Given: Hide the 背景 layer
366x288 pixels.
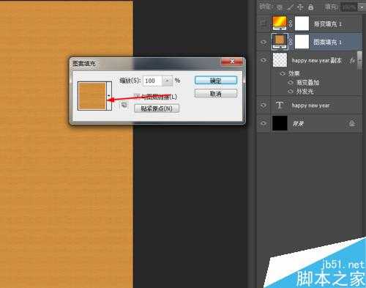Looking at the screenshot, I should point(264,123).
